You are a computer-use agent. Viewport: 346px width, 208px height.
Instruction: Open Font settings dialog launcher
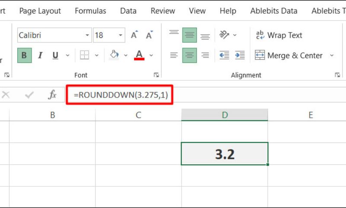pos(156,75)
